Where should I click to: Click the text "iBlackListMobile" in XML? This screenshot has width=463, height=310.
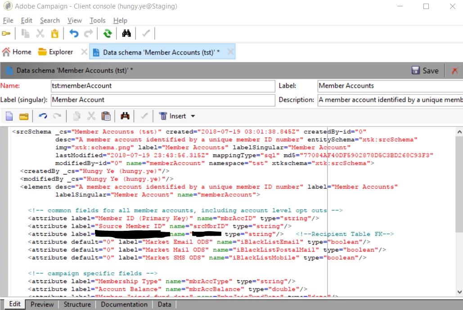264,258
